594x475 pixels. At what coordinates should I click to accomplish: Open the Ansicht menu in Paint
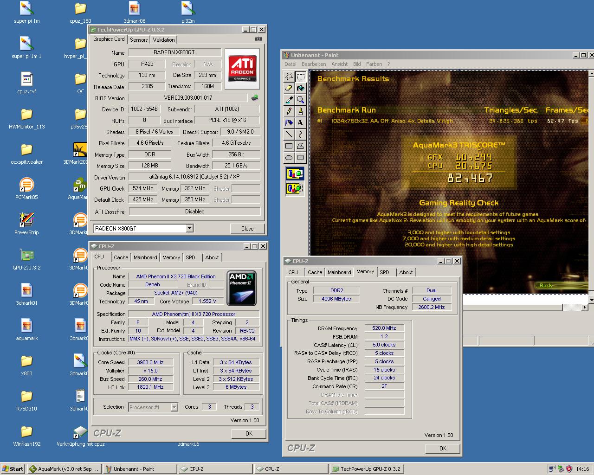(x=339, y=64)
